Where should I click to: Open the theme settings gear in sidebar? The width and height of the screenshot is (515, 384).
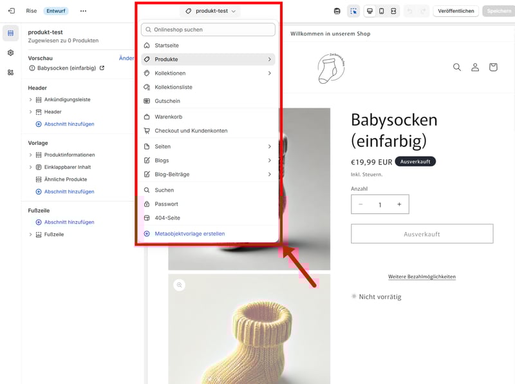10,53
